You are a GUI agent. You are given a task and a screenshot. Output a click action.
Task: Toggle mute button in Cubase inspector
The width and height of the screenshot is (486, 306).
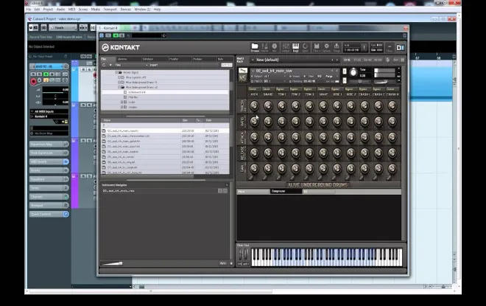coord(33,74)
